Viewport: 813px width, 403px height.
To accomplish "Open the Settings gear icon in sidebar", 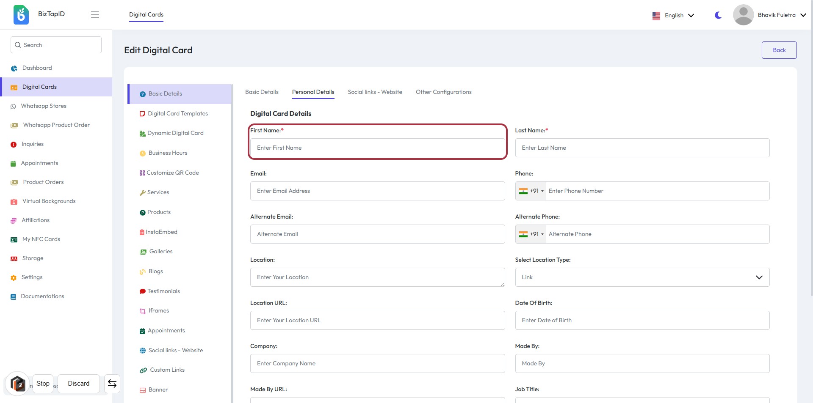I will click(x=14, y=277).
